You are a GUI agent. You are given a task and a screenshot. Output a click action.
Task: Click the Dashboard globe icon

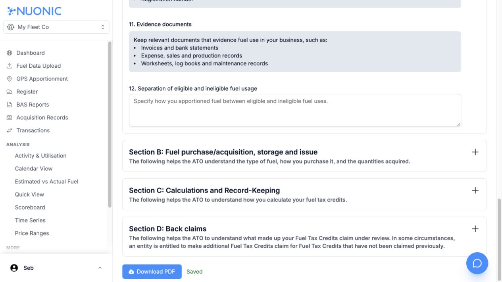[10, 53]
